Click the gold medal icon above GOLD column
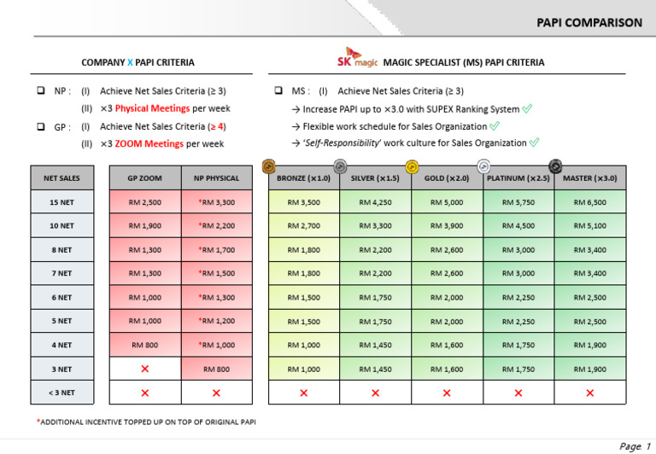 (412, 166)
